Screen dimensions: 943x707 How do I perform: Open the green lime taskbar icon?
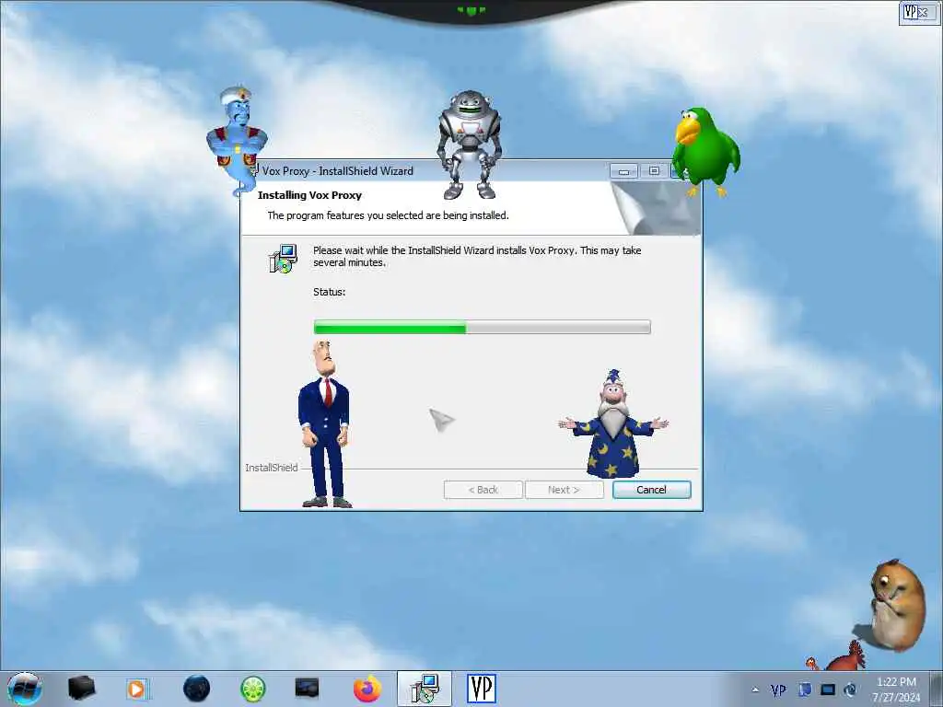[252, 689]
